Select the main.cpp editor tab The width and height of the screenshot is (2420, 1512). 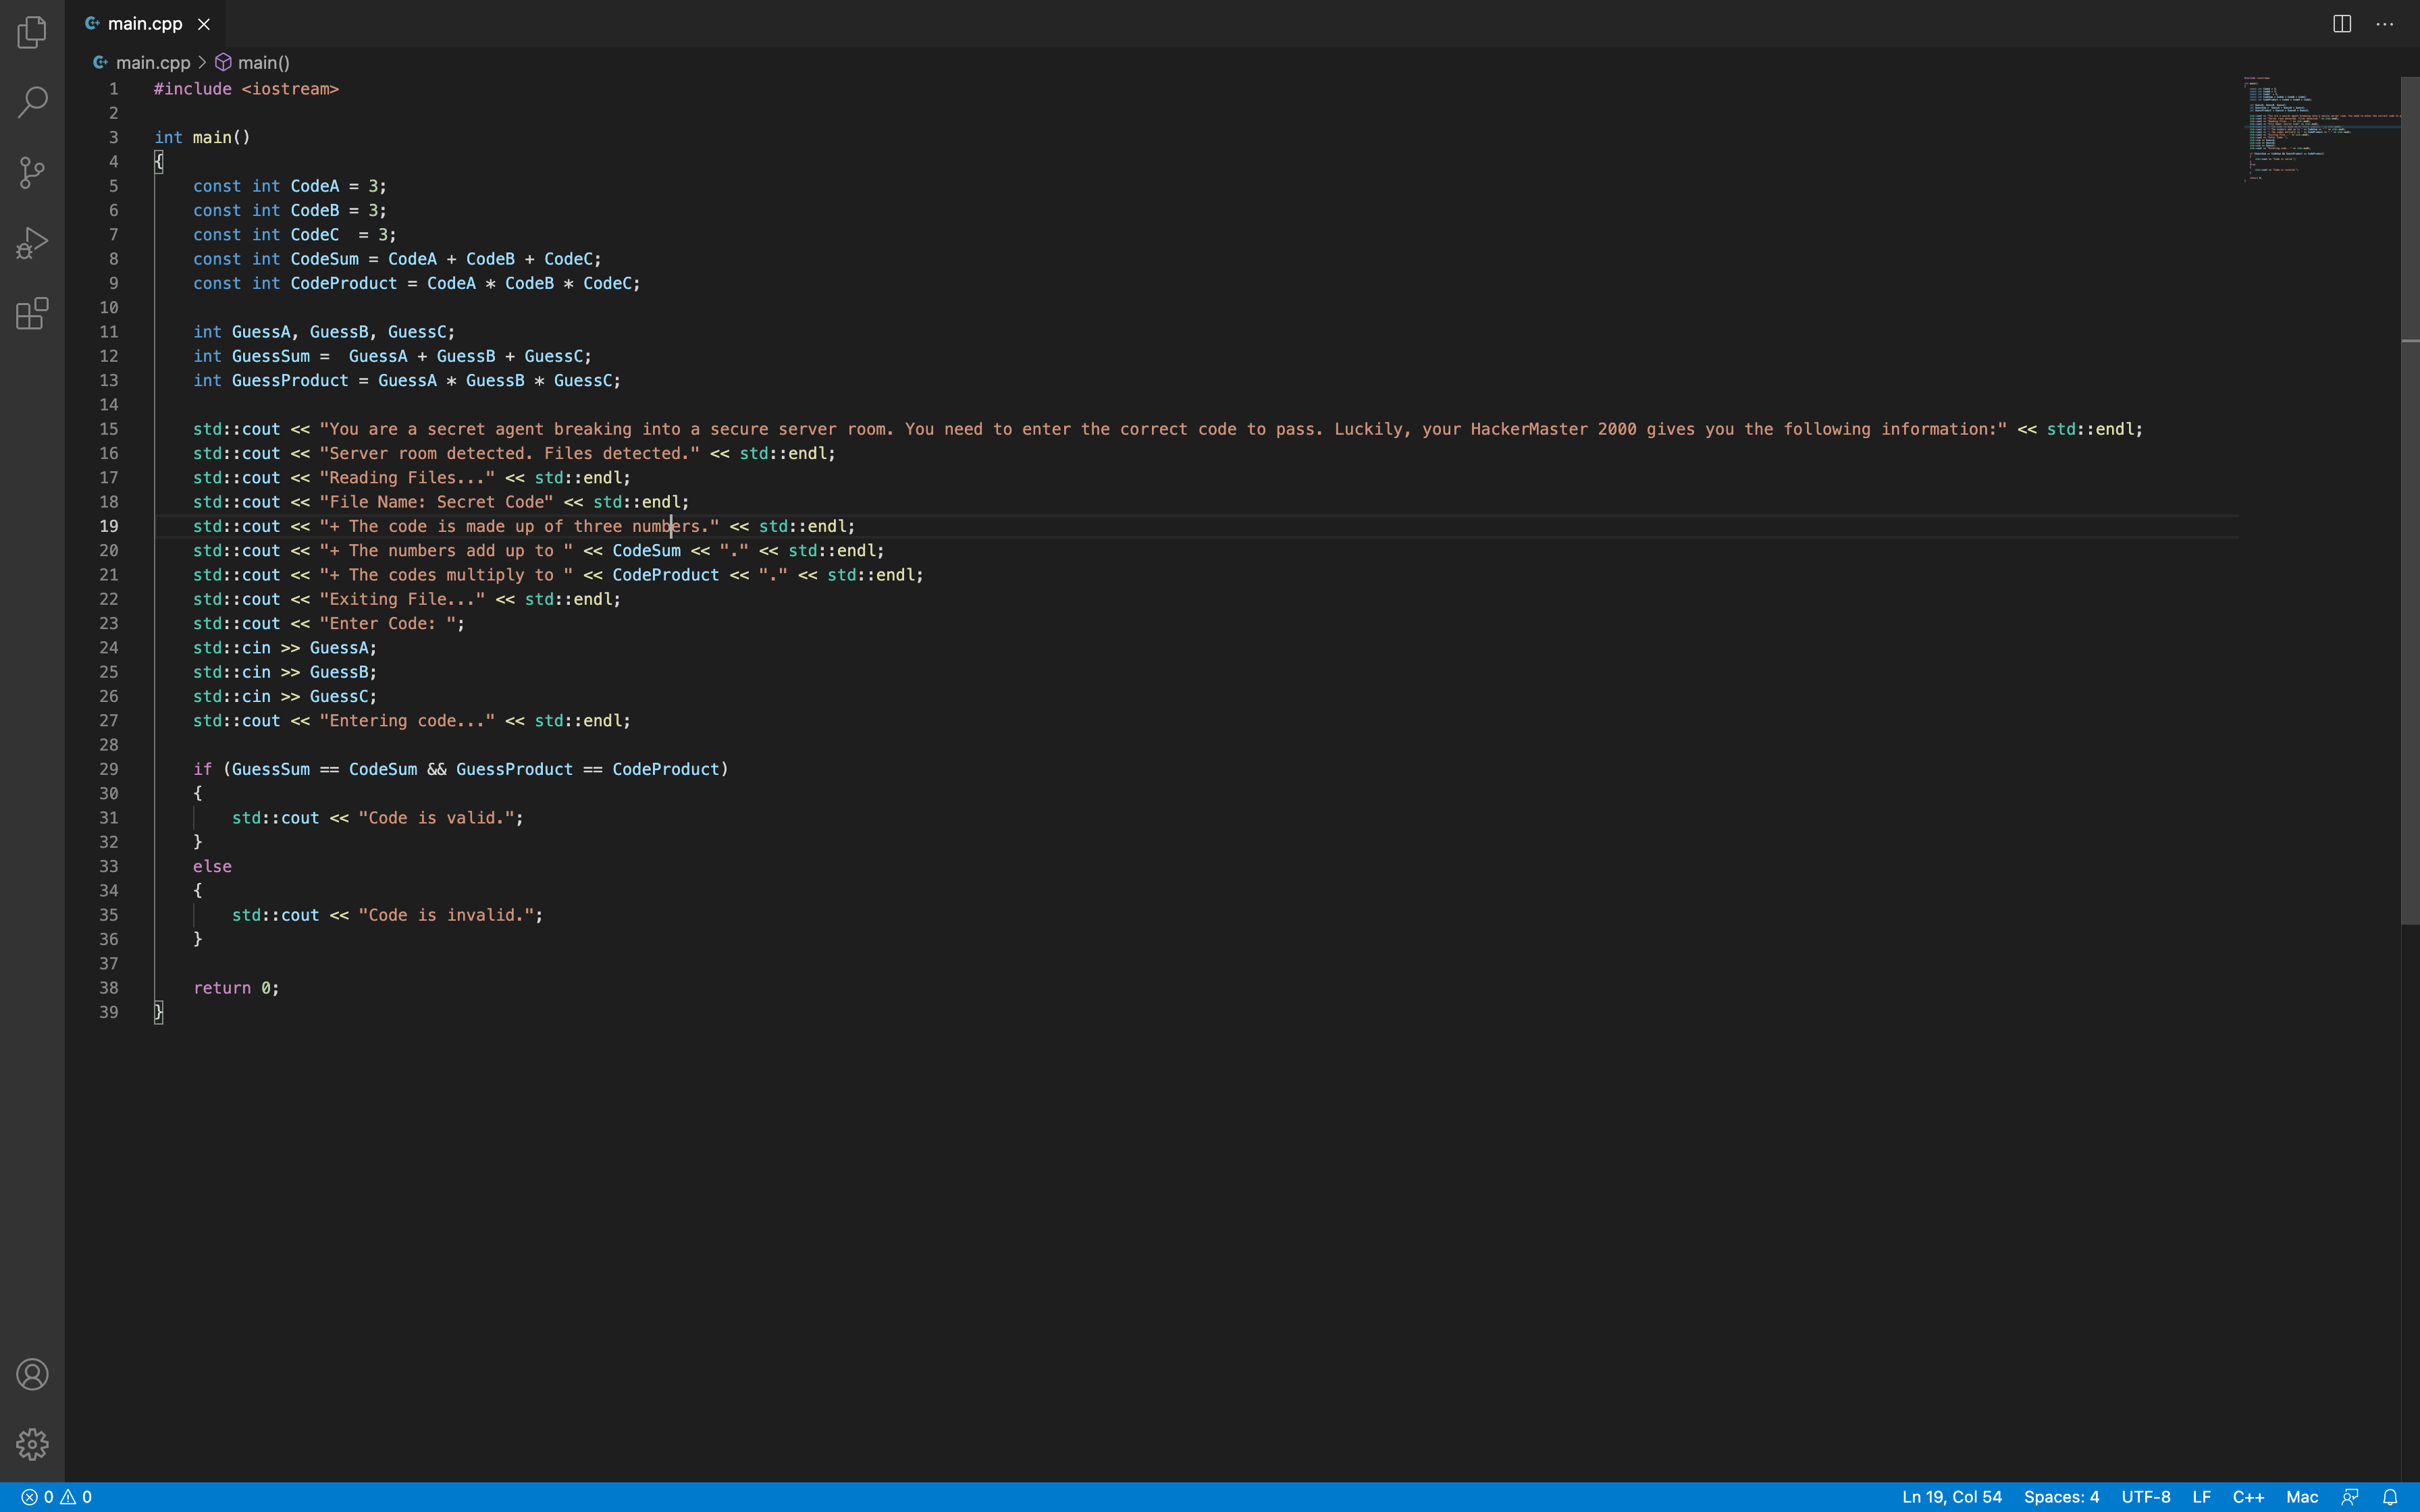[145, 24]
